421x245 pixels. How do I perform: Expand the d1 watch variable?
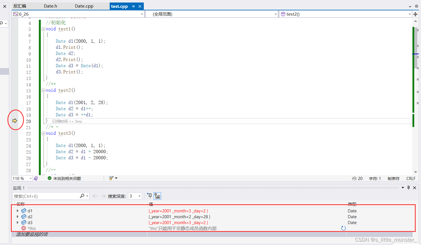click(x=18, y=211)
